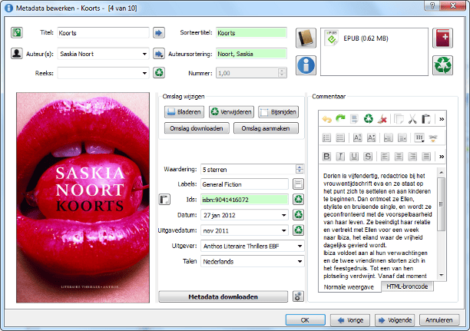Open the Datum date picker dropdown
Screen dimensions: 470x331
coord(283,215)
